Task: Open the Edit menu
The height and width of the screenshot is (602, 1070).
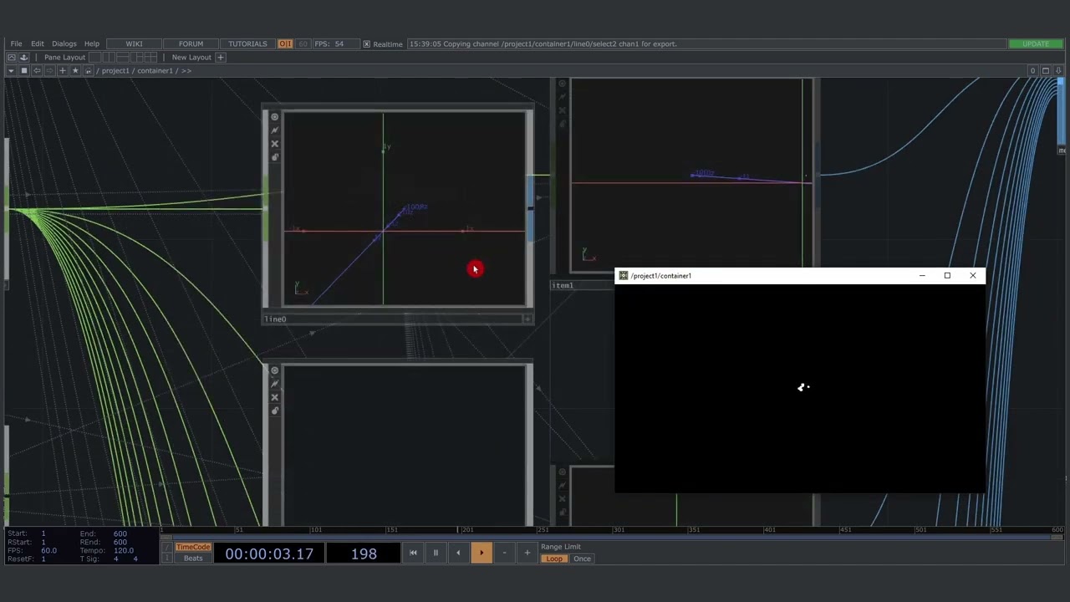Action: (38, 43)
